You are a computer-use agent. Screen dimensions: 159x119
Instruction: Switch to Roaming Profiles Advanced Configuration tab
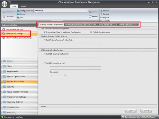(81, 24)
